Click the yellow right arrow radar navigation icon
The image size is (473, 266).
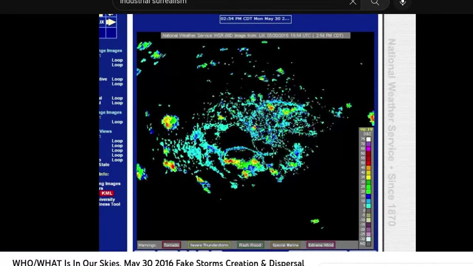(x=111, y=22)
